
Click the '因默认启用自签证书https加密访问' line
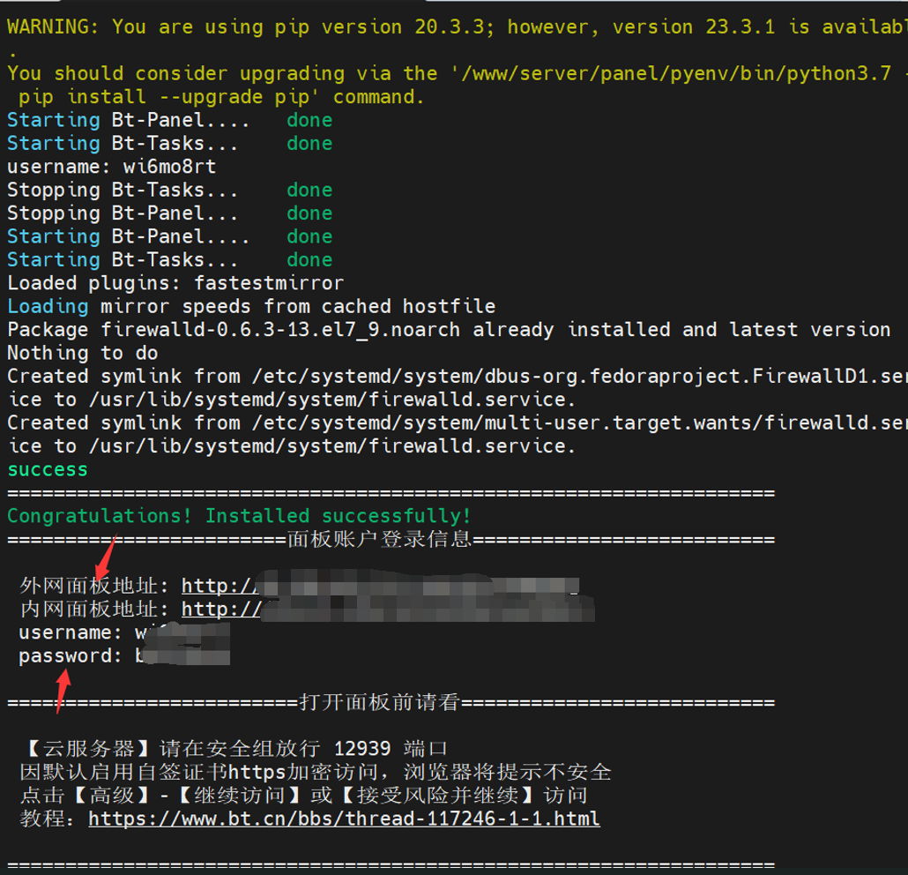(316, 772)
